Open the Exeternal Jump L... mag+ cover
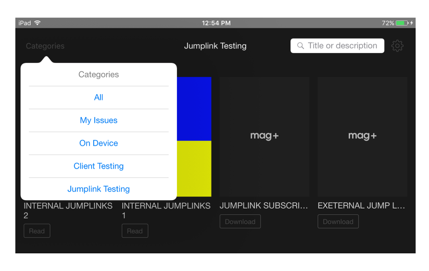 click(362, 137)
